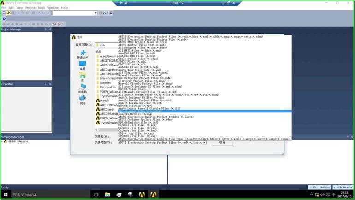This screenshot has width=355, height=200.
Task: Open Task View on the taskbar
Action: [96, 194]
